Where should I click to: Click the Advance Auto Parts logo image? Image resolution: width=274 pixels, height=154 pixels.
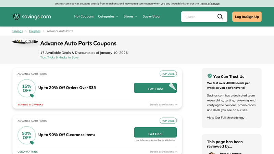coord(25,41)
